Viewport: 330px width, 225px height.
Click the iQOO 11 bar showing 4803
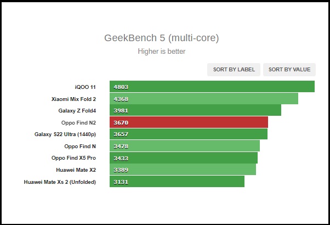coord(212,87)
